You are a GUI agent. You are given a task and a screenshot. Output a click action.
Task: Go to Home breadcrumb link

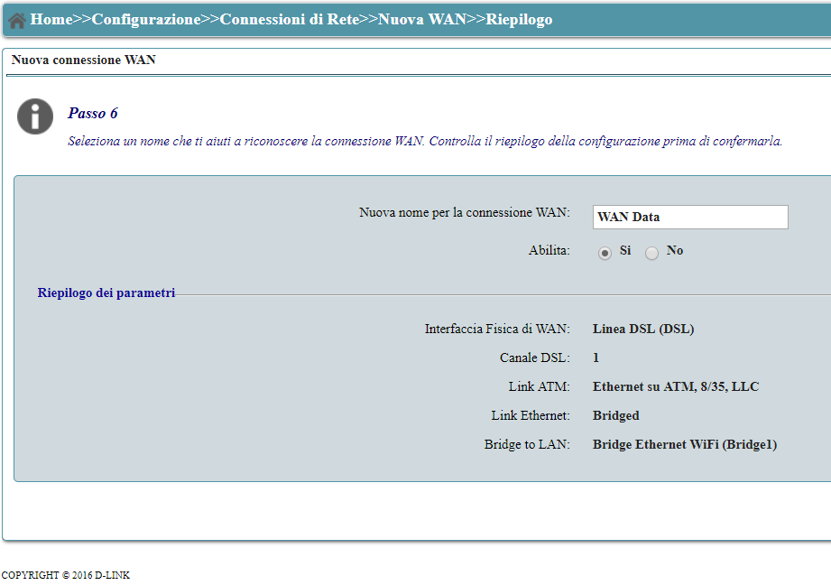tap(51, 19)
